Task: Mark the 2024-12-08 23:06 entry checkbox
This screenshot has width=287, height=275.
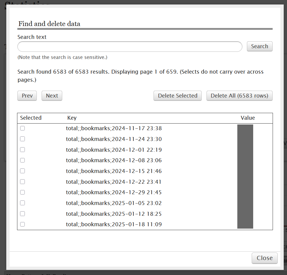Action: (22, 160)
